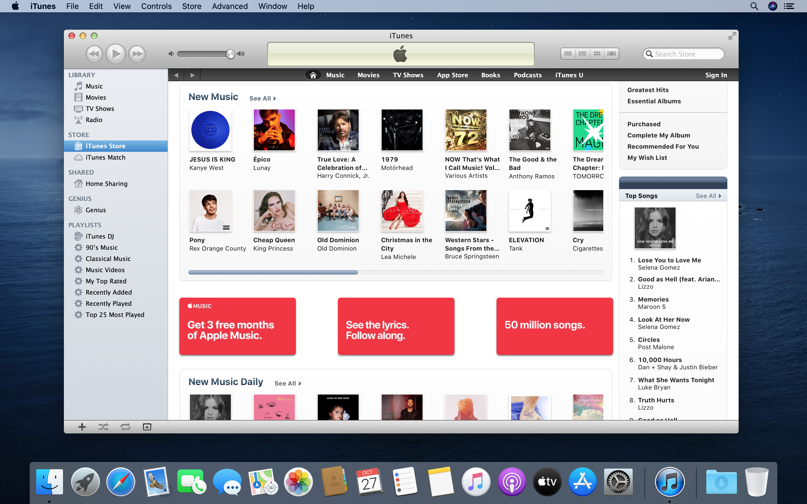Toggle repeat in the bottom bar

pyautogui.click(x=125, y=427)
